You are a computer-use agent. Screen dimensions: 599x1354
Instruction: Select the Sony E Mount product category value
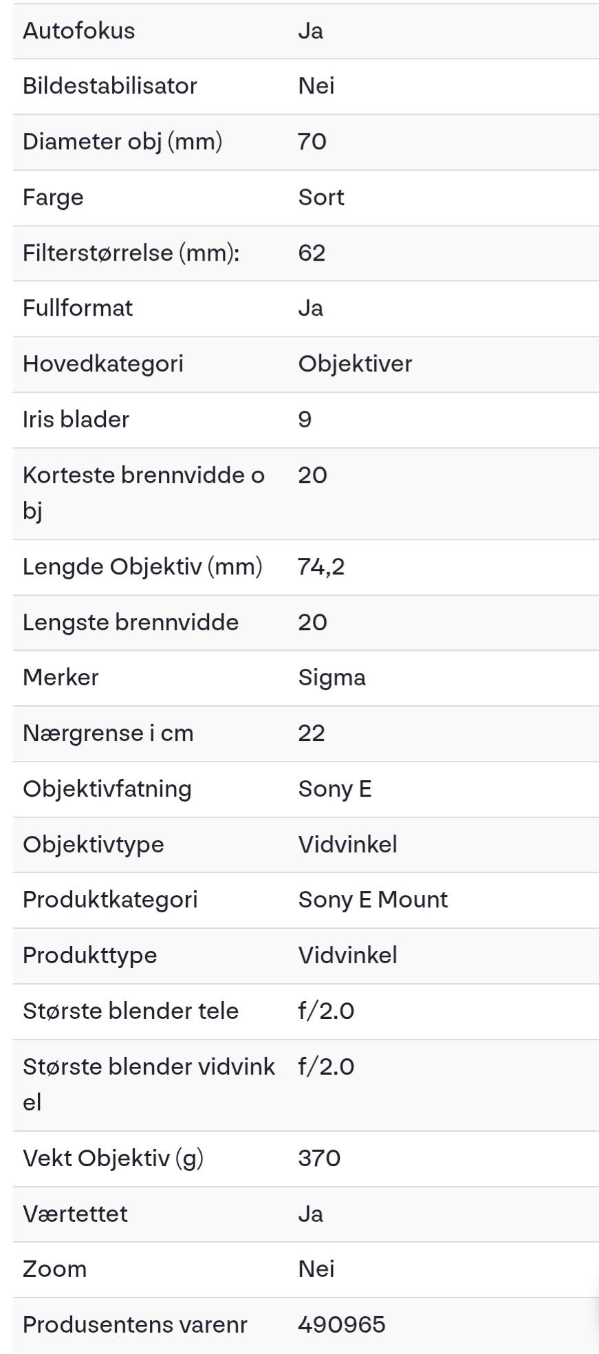point(373,899)
